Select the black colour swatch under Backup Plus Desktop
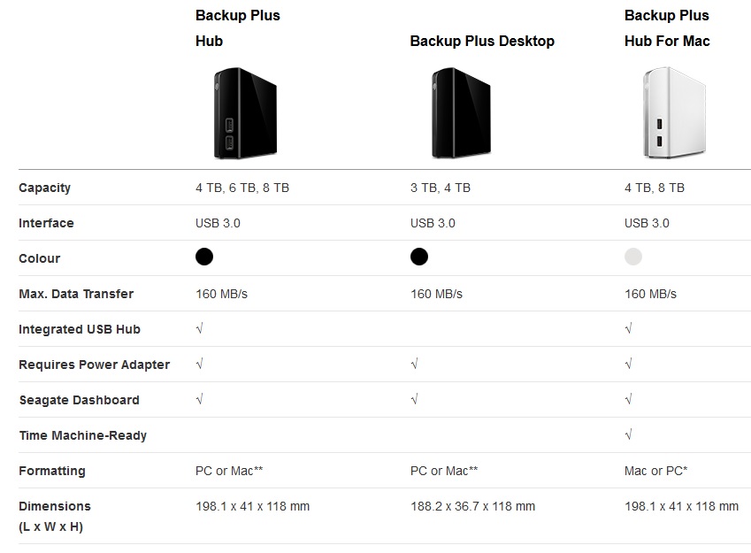This screenshot has width=751, height=553. 419,257
